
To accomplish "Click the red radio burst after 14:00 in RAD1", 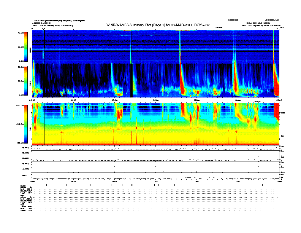I will pyautogui.click(x=182, y=83).
